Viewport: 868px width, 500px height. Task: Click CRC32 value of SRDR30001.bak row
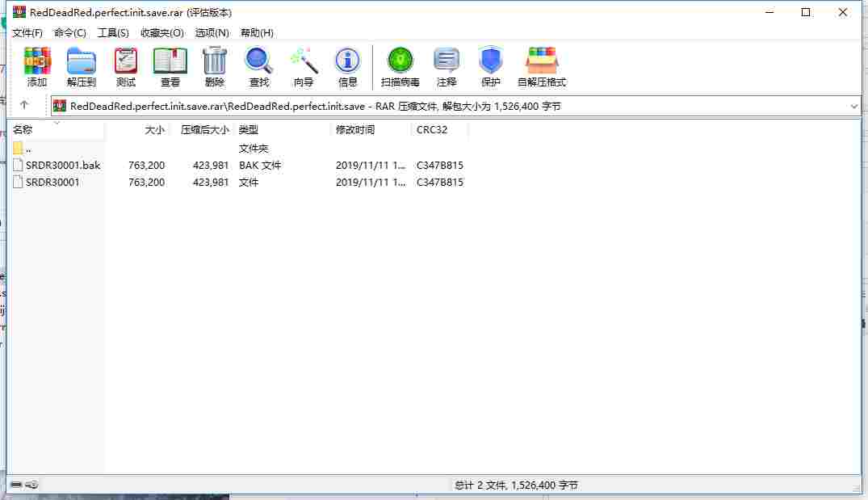point(439,165)
